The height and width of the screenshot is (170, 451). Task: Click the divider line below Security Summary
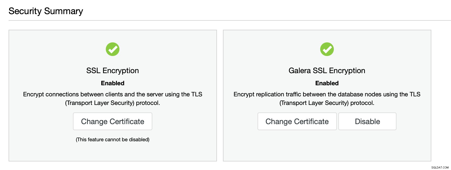coord(230,20)
